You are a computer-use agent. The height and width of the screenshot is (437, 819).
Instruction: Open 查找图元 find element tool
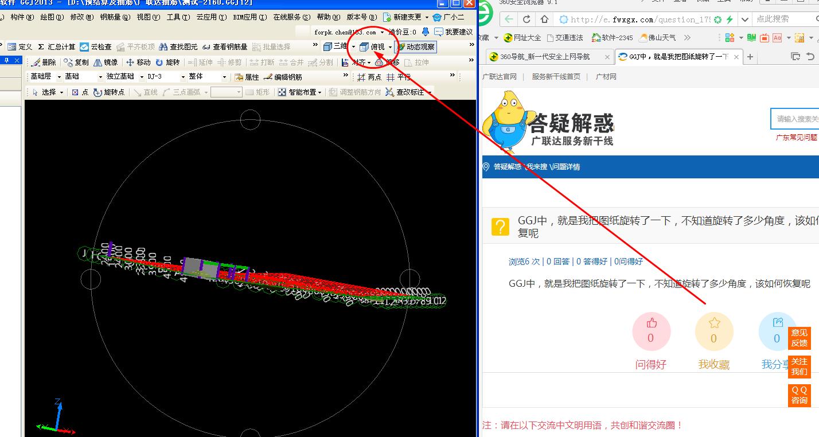178,47
